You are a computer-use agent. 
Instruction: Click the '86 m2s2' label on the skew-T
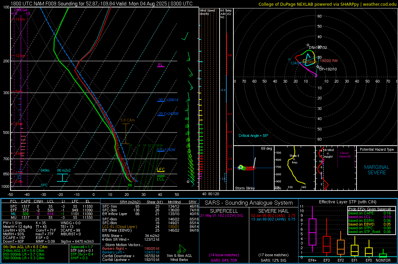64,170
